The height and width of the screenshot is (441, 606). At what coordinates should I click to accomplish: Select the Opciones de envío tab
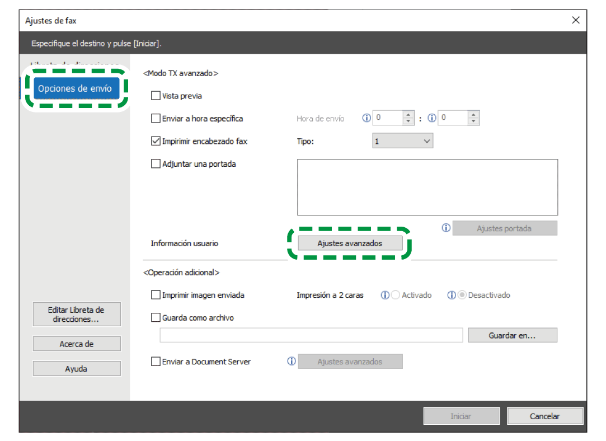point(75,88)
